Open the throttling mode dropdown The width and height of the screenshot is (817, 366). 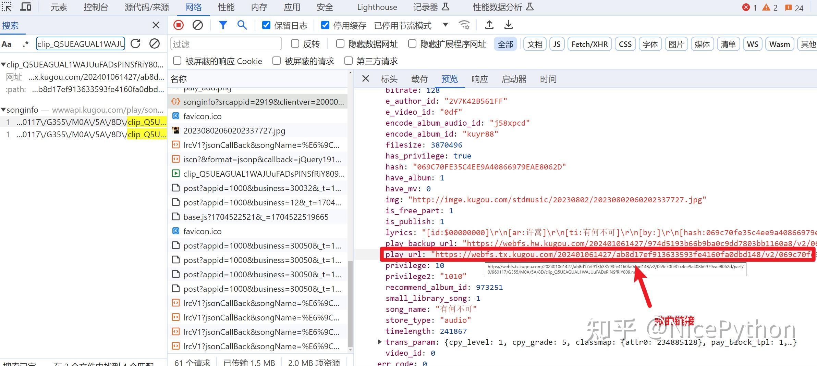pyautogui.click(x=411, y=25)
